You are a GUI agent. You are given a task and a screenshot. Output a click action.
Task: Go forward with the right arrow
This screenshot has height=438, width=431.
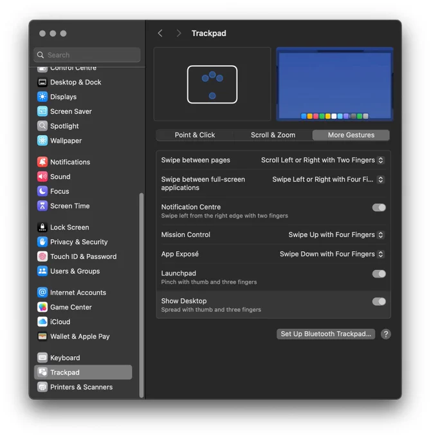(179, 33)
